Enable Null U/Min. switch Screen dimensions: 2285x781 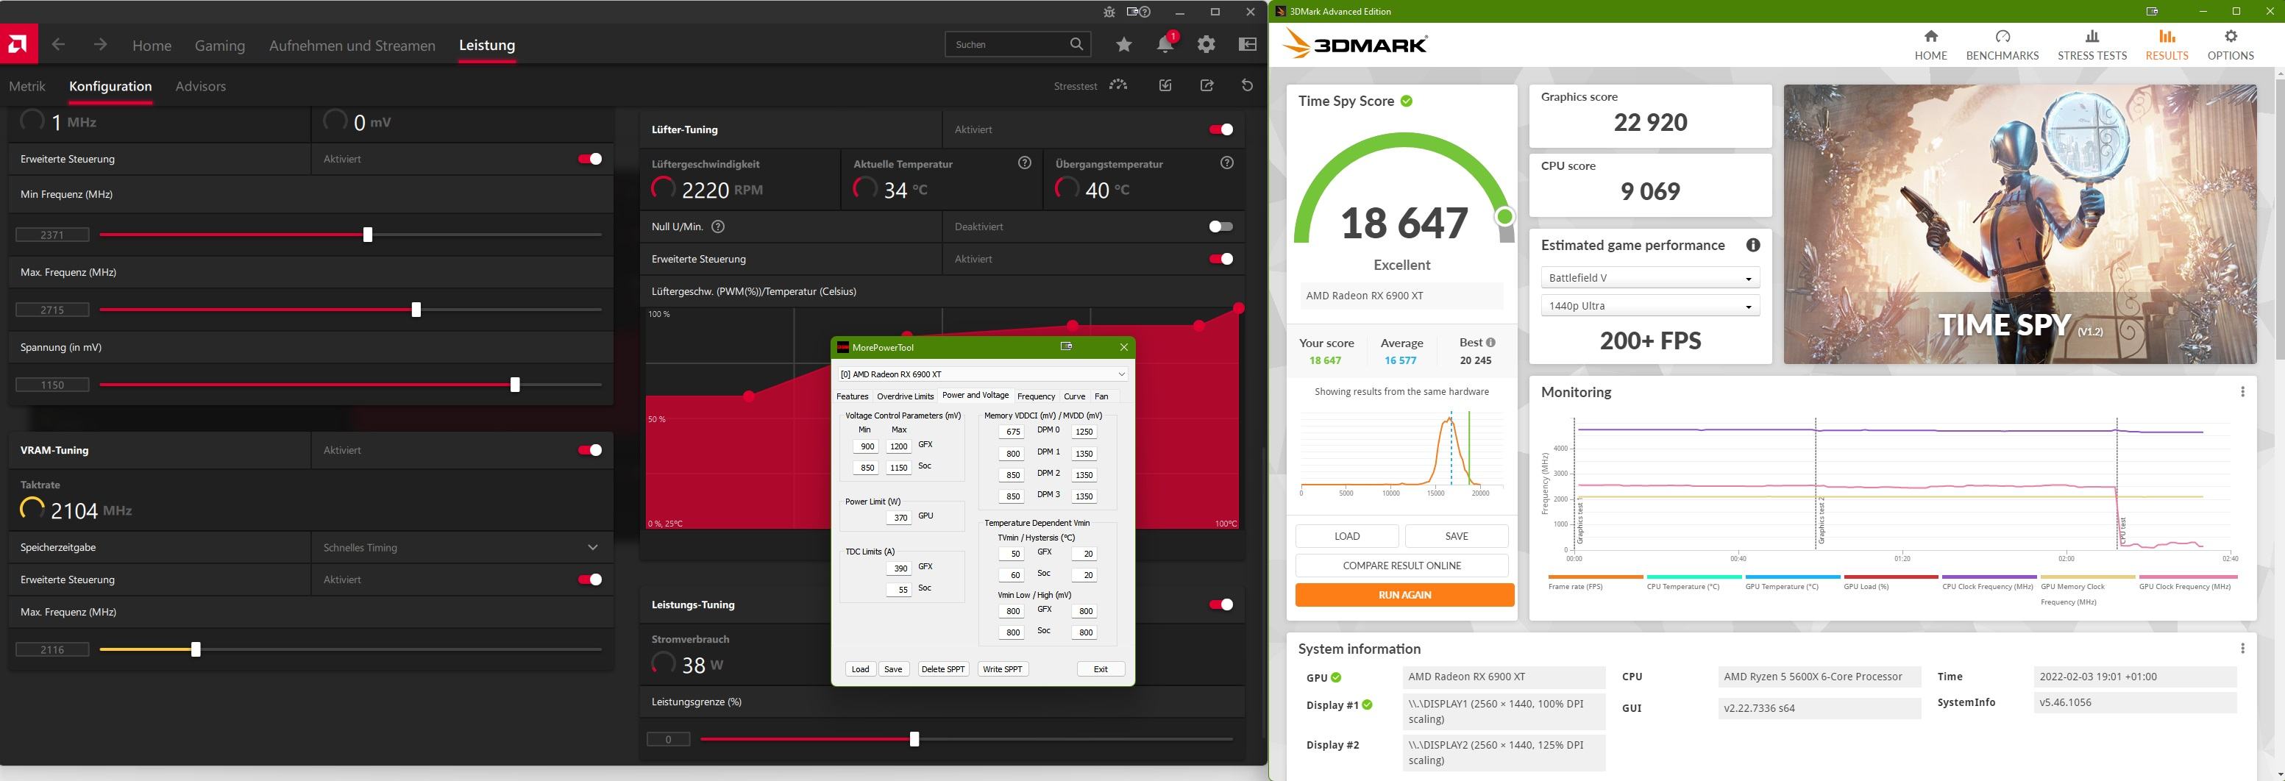[x=1220, y=227]
